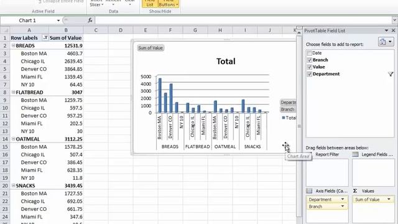This screenshot has height=224, width=398.
Task: Click Insert Slicer in ribbon
Action: [96, 3]
